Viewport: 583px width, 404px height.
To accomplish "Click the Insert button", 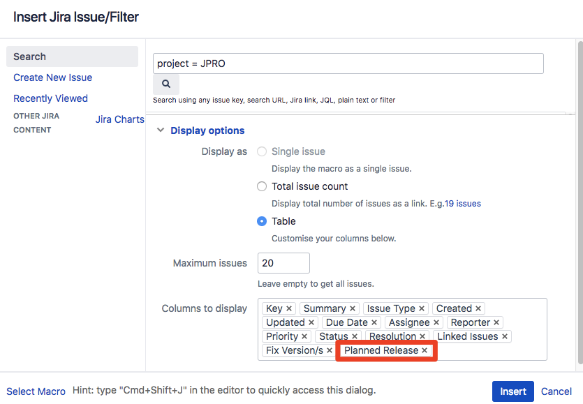I will pyautogui.click(x=512, y=391).
